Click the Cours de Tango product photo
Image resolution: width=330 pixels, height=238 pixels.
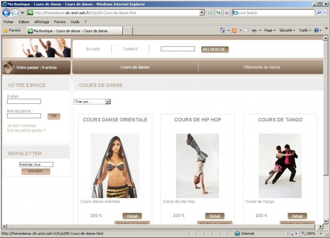pyautogui.click(x=280, y=166)
